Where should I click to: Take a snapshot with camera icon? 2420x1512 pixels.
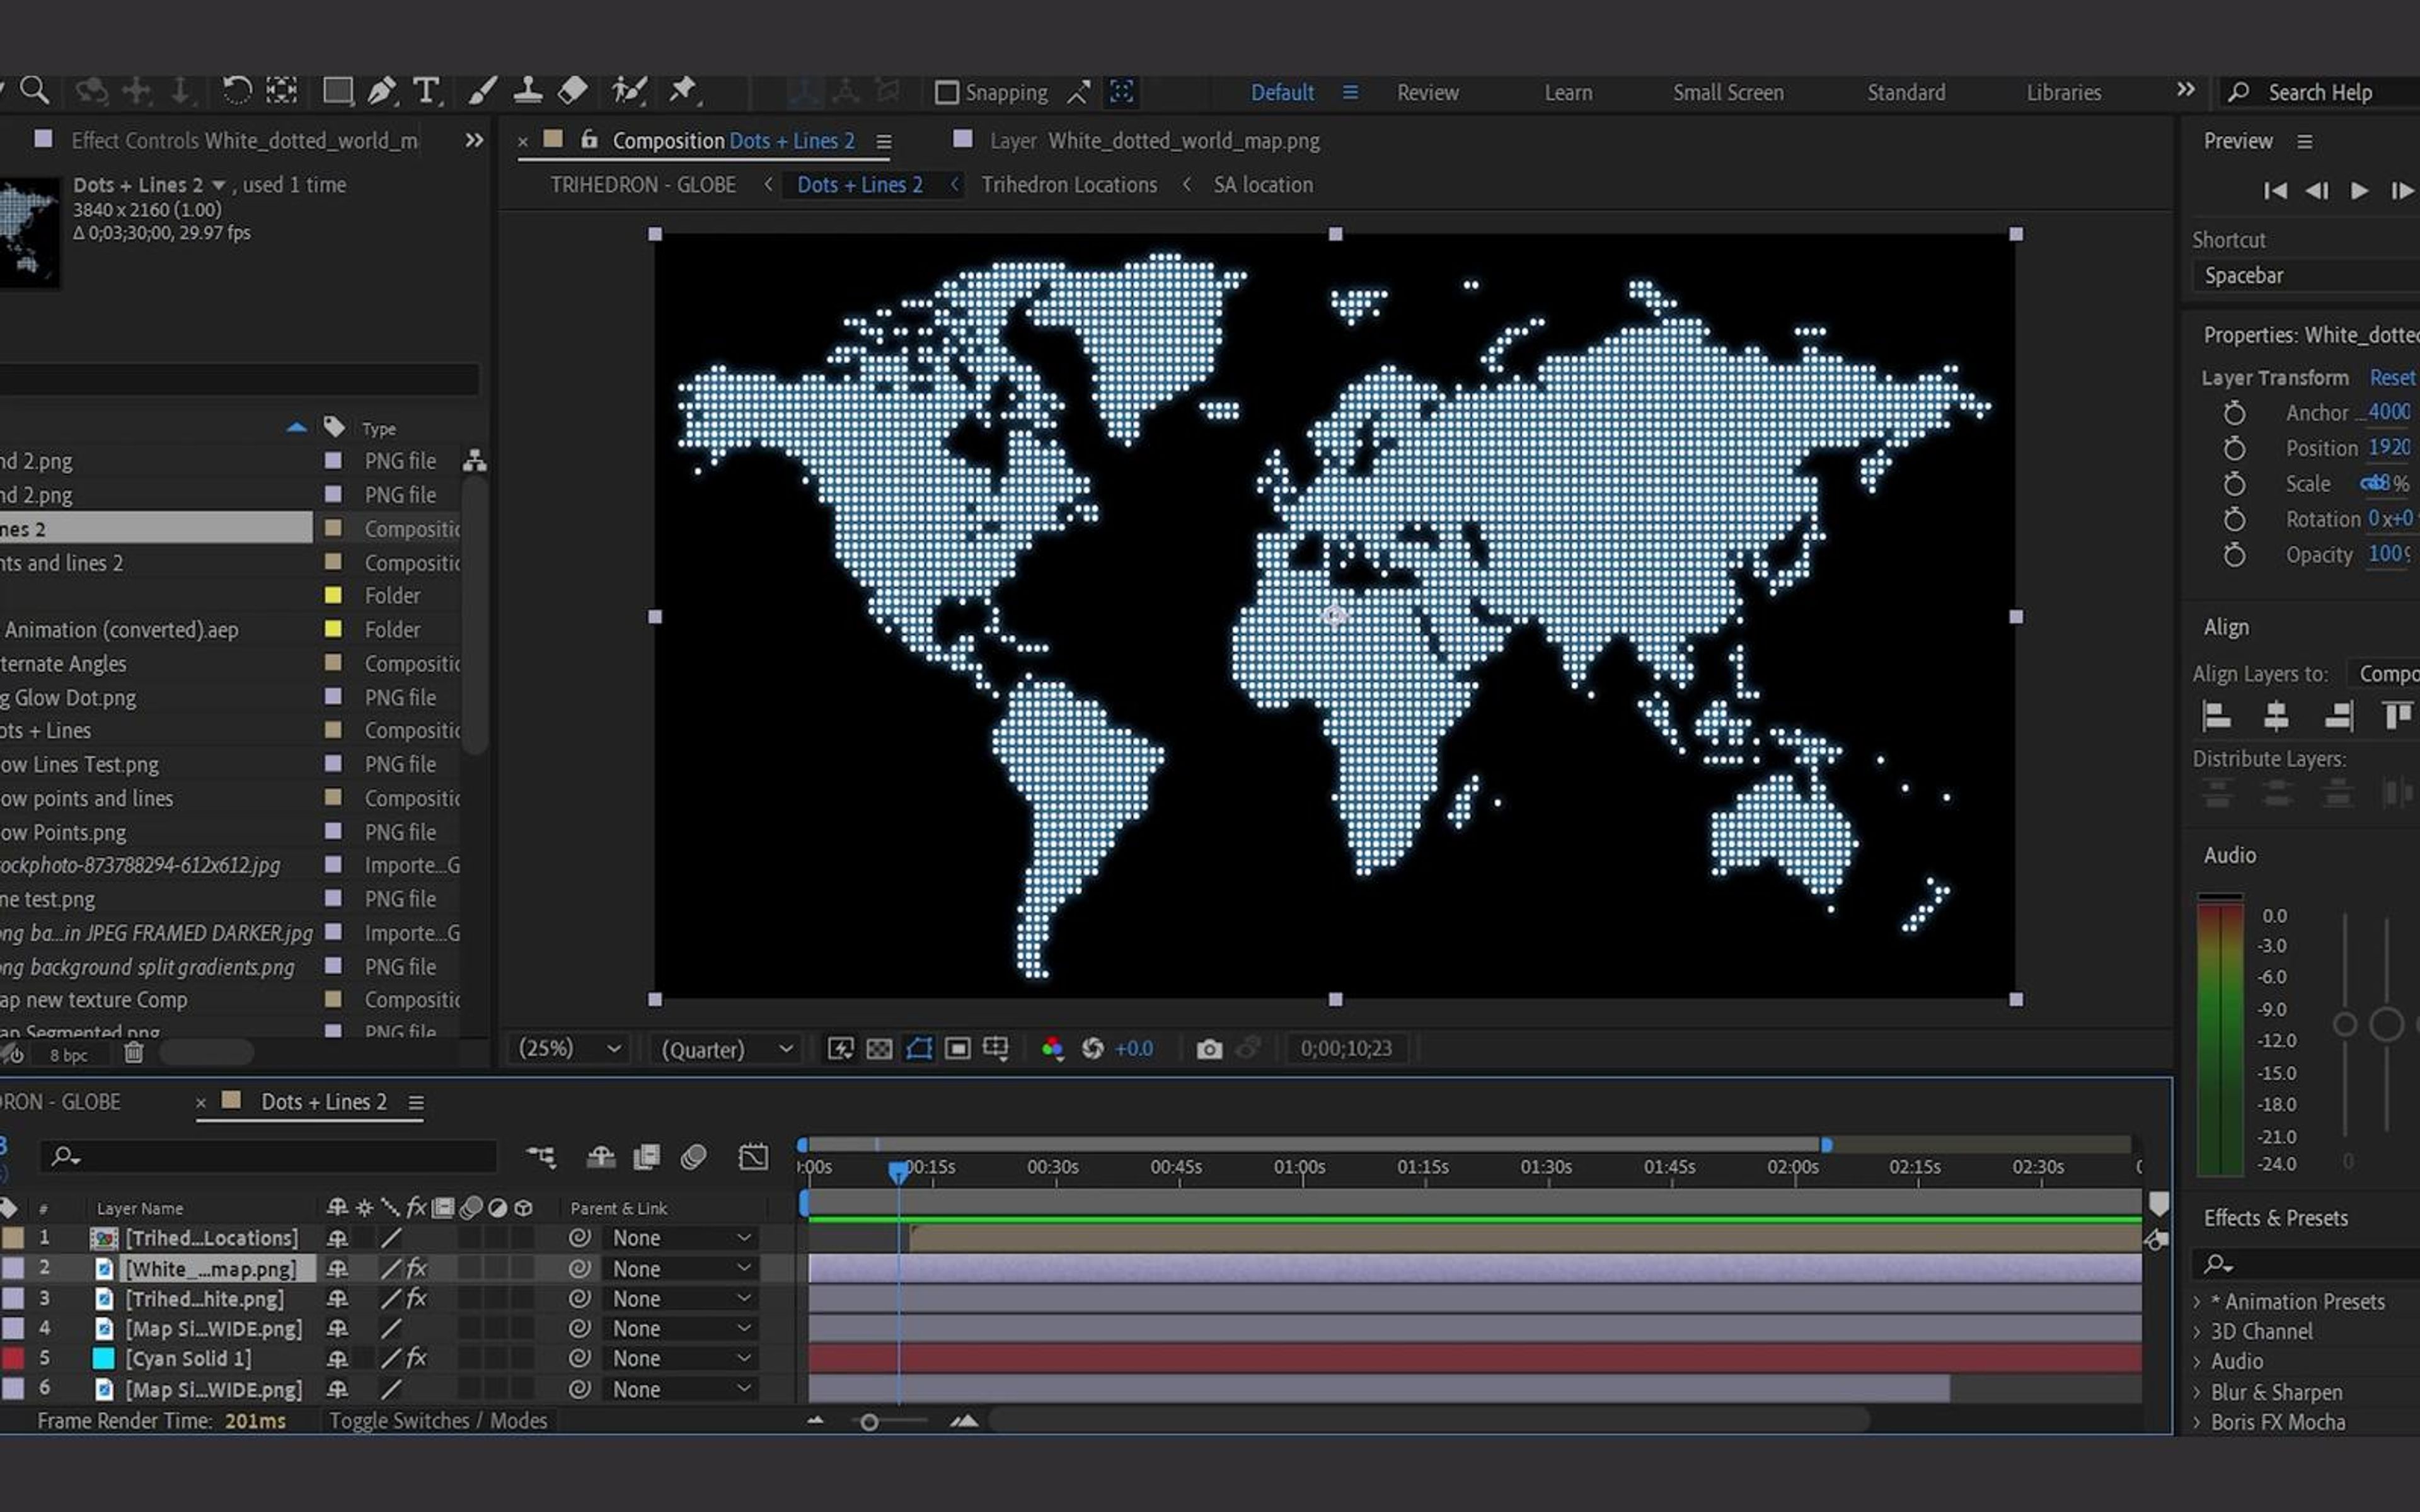(x=1209, y=1048)
